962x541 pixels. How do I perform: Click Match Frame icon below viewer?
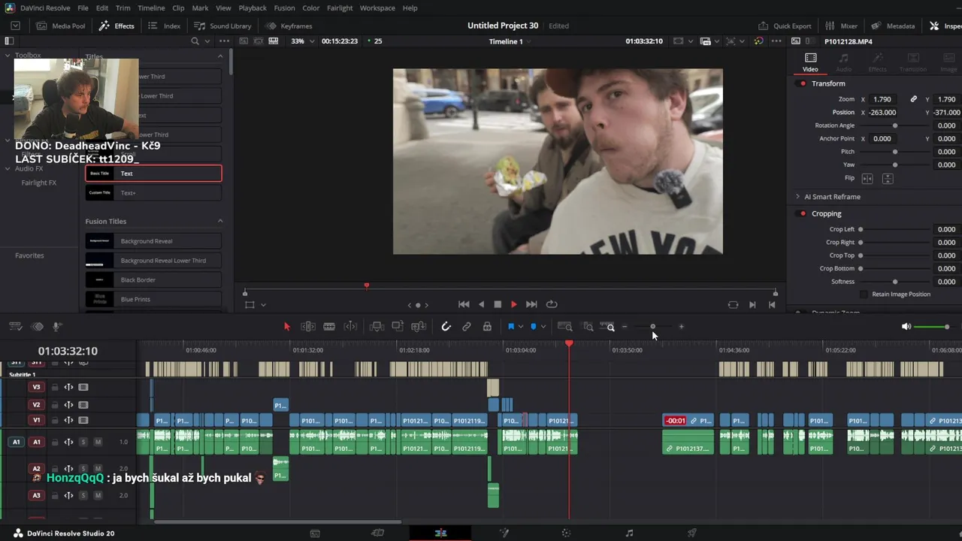click(x=733, y=304)
